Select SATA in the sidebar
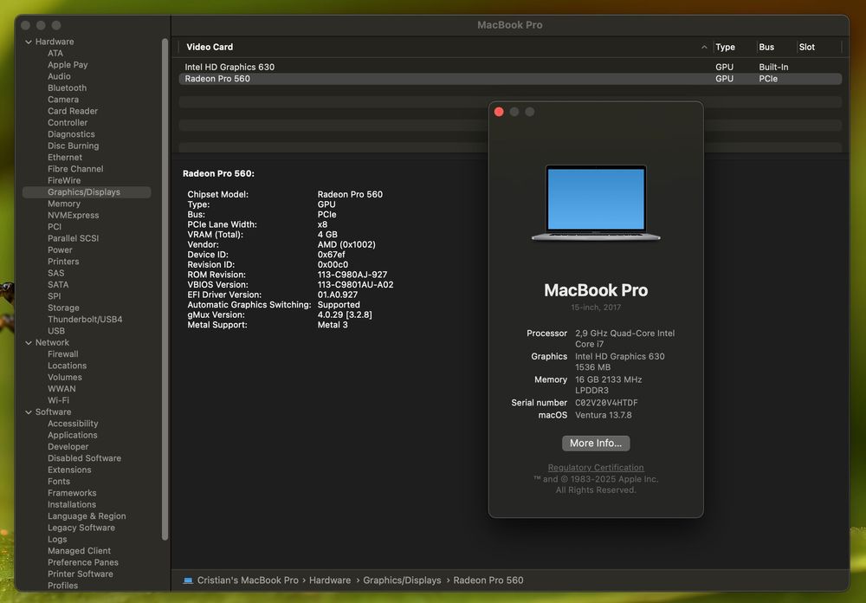866x603 pixels. pos(58,285)
